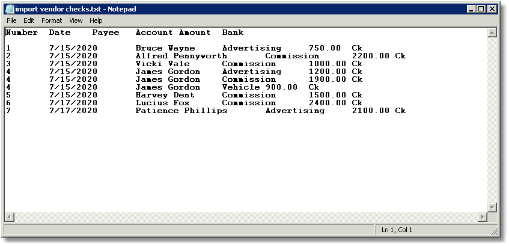Screen dimensions: 509x246
Task: Click the 'Bank' header text
Action: 233,32
